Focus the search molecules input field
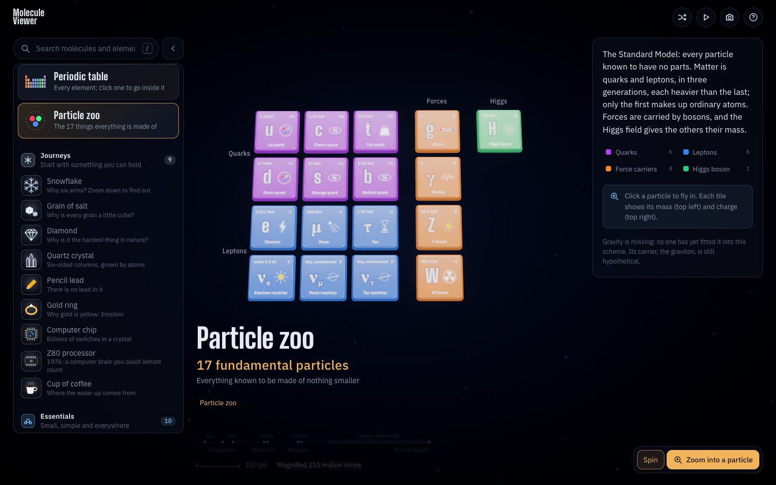This screenshot has width=776, height=485. (86, 48)
